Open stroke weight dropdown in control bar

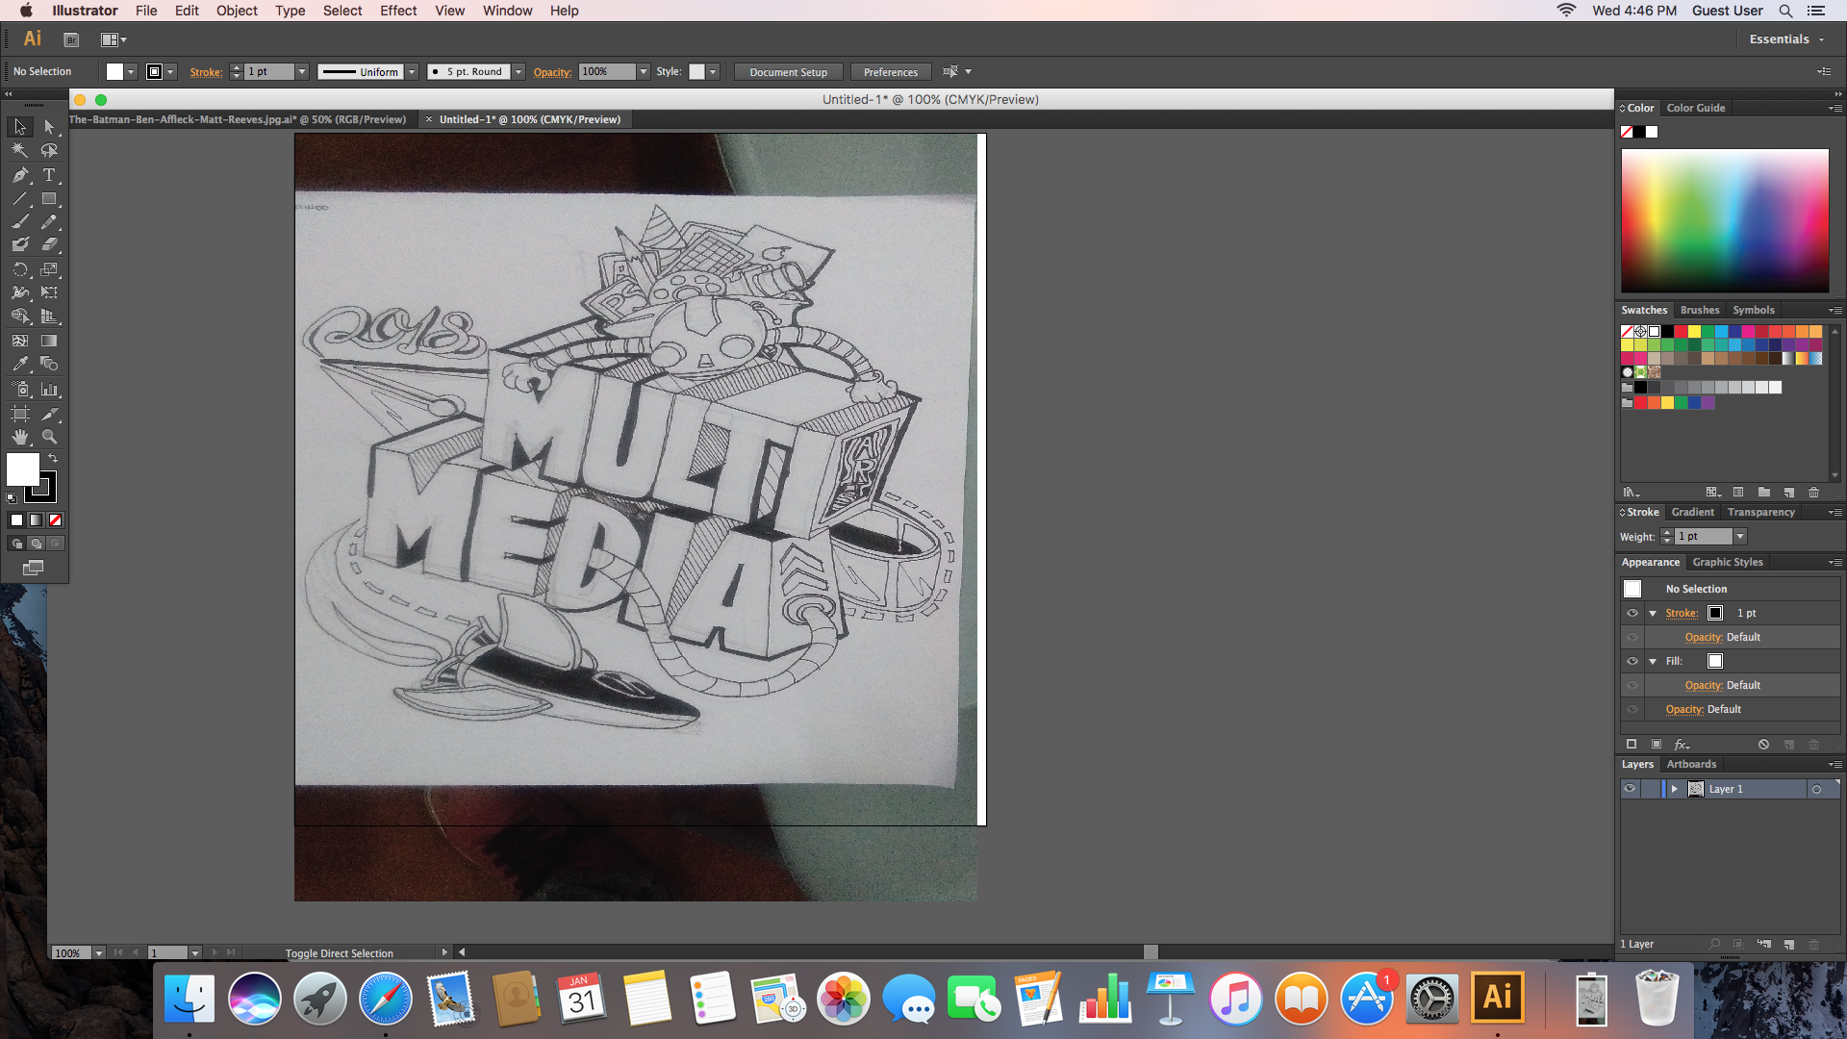coord(301,72)
